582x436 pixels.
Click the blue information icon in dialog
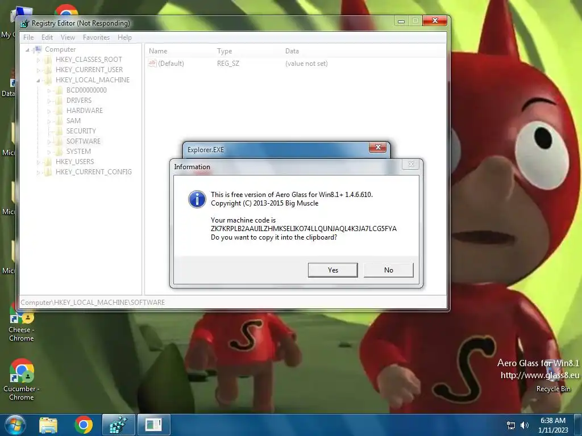[x=197, y=199]
